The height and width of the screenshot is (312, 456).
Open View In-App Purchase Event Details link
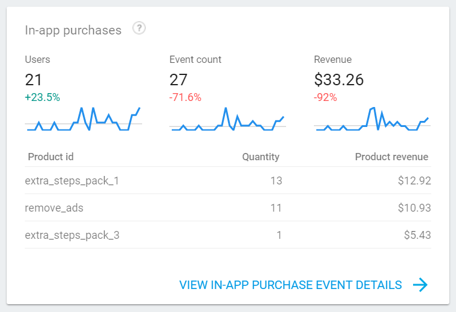point(290,285)
